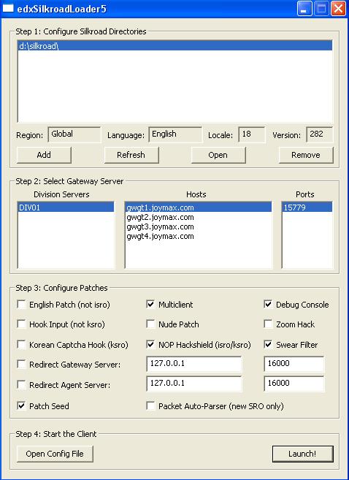Screen dimensions: 349x480
Task: Click the Refresh button
Action: click(131, 155)
